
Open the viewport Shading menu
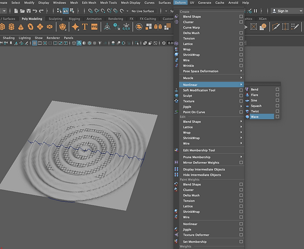9,38
